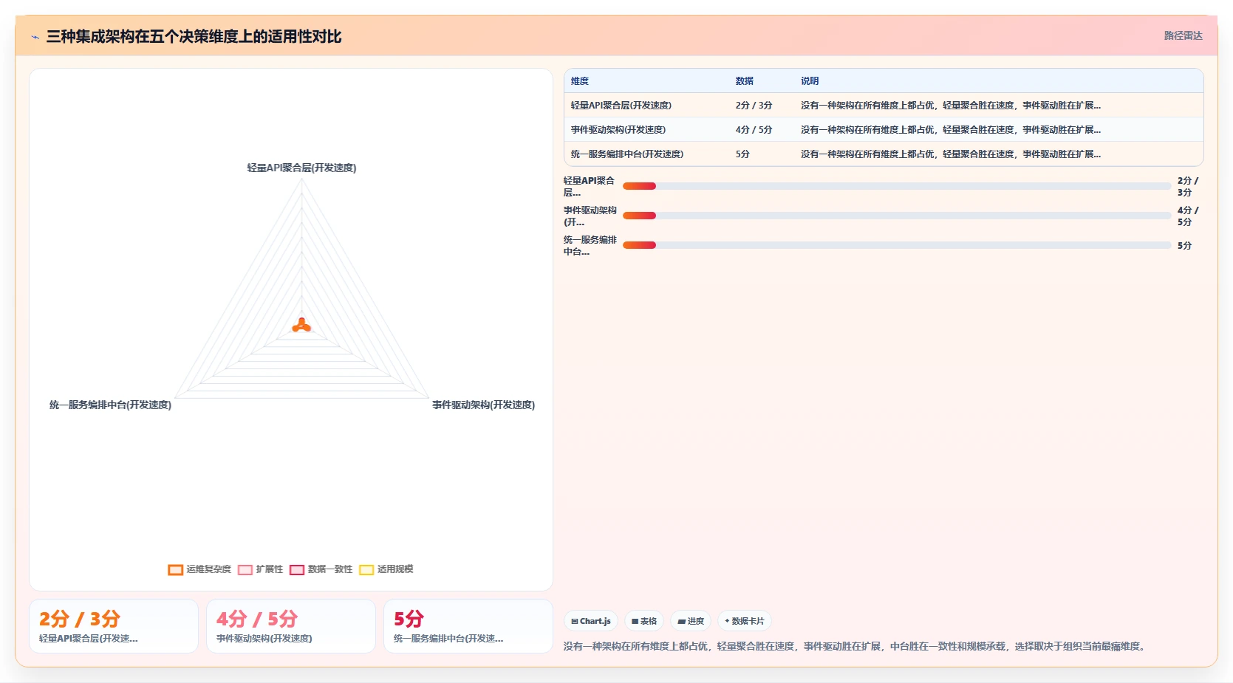Screen dimensions: 1233x683
Task: Toggle the 扩展性 legend series
Action: pos(260,569)
